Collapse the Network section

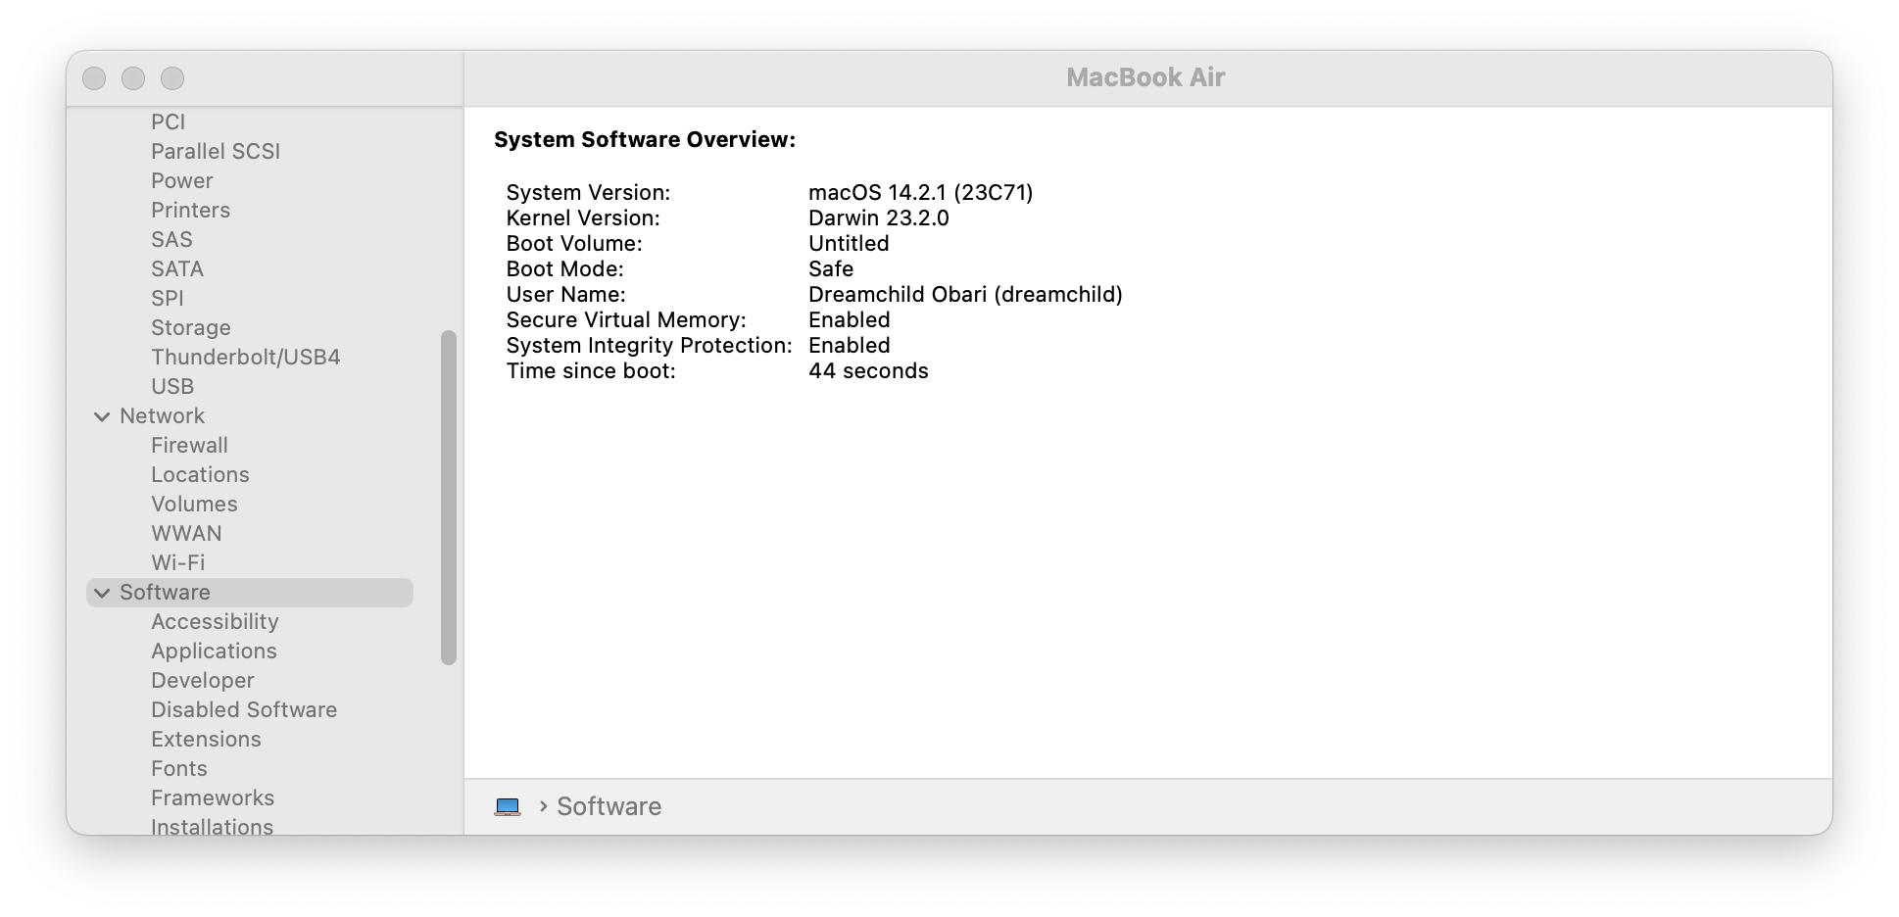[x=101, y=415]
